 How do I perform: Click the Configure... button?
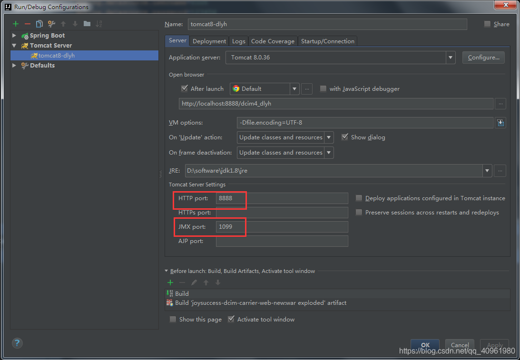pos(483,58)
